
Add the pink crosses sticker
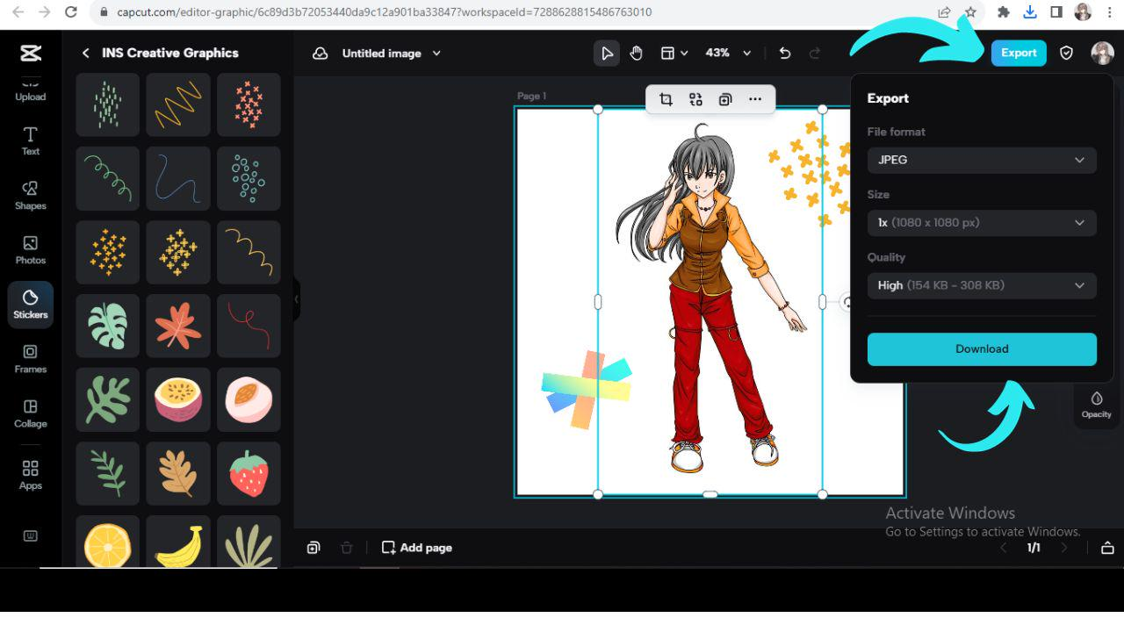pos(249,104)
